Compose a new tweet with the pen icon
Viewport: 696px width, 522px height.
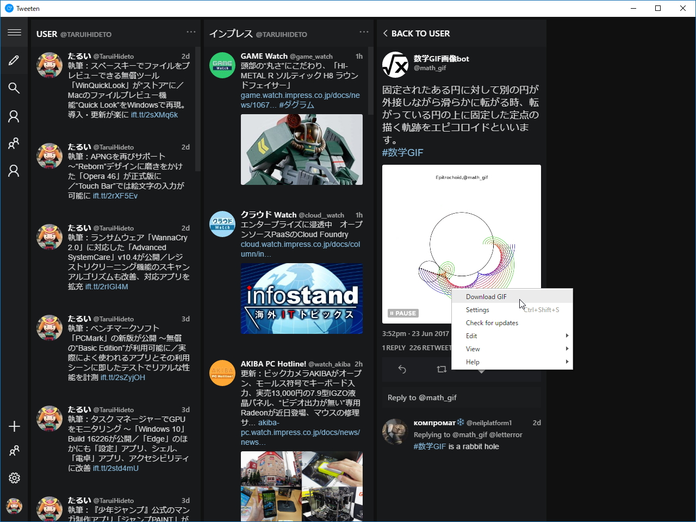click(14, 60)
